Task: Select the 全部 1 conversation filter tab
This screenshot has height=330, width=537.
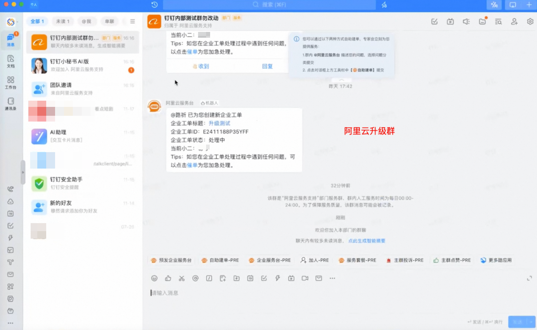Action: (37, 21)
